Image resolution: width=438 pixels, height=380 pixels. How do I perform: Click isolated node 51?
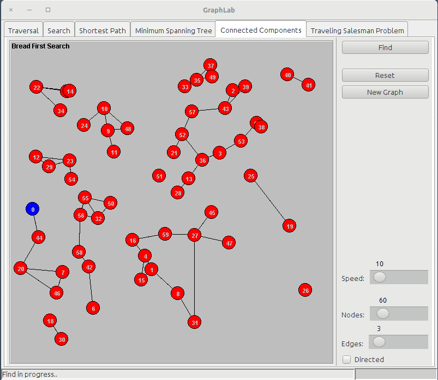[x=159, y=176]
